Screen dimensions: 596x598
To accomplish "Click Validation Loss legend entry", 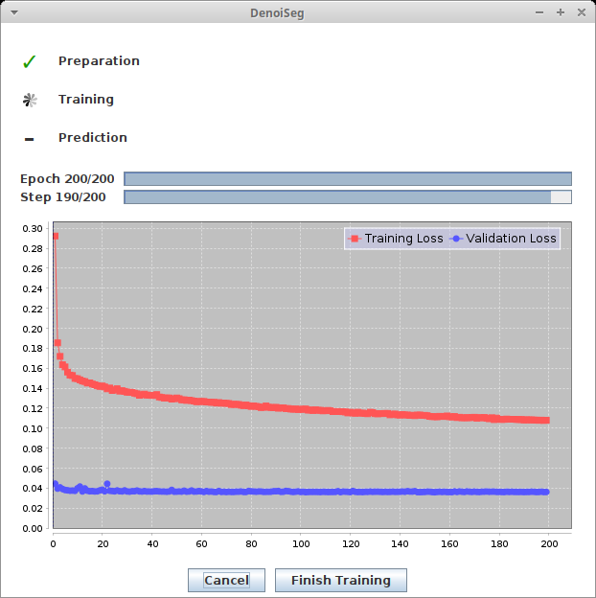I will [503, 239].
